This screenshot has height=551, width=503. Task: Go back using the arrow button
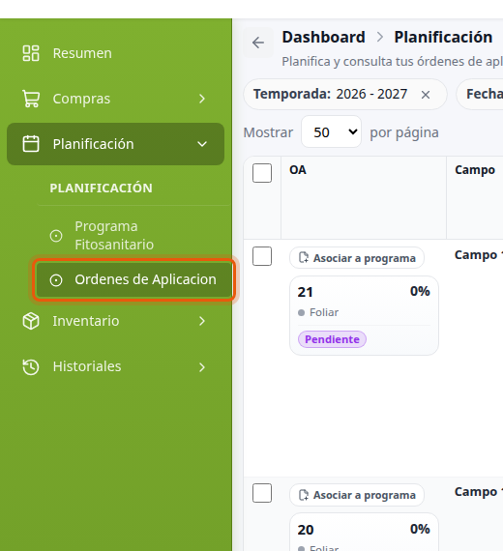258,43
